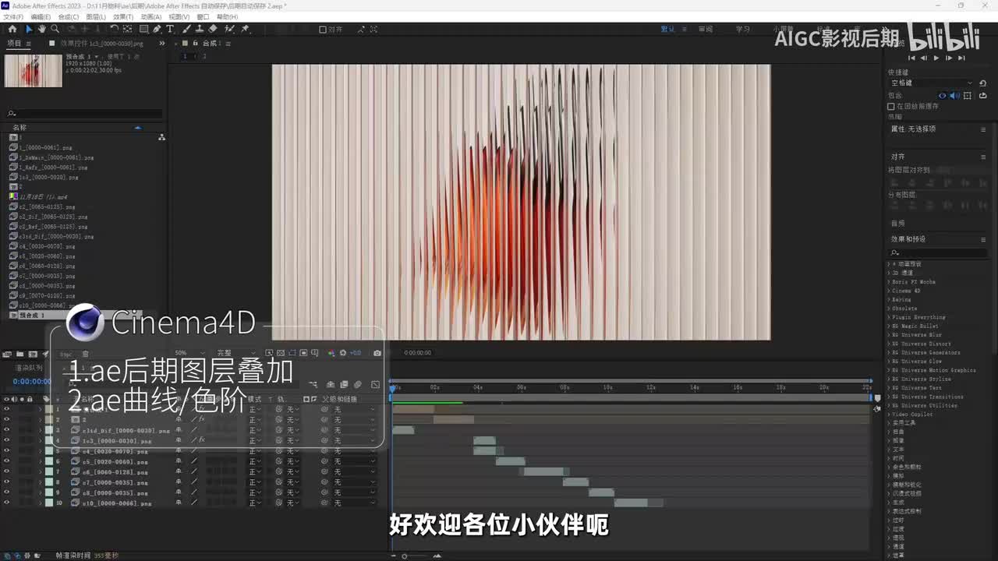Viewport: 998px width, 561px height.
Task: Click the label color swatch of layer 6
Action: click(48, 461)
